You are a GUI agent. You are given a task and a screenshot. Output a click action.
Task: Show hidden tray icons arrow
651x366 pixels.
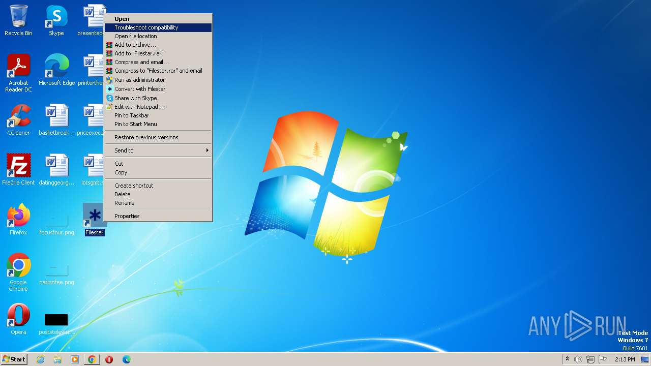tap(567, 359)
